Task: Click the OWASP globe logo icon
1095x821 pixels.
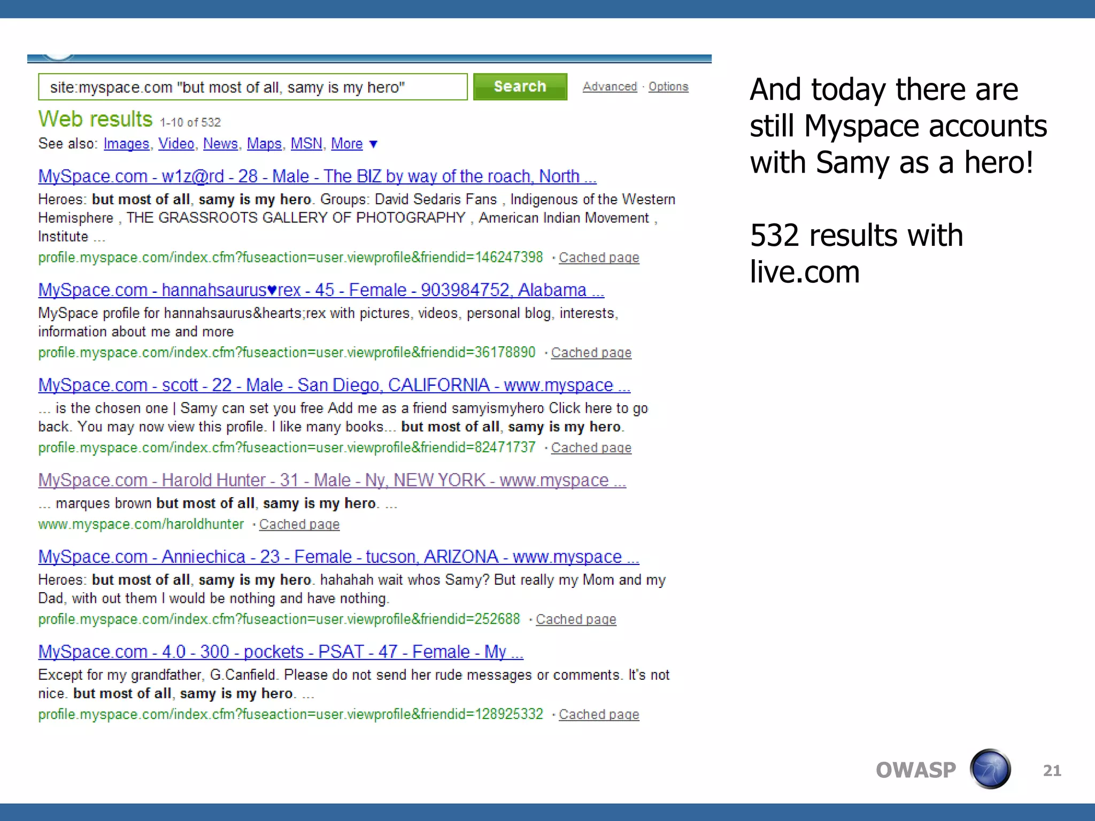Action: click(990, 769)
